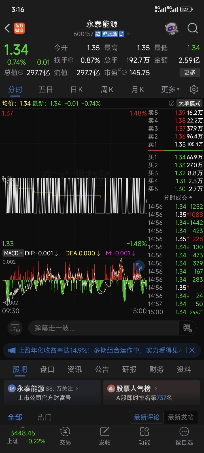This screenshot has height=453, width=204.
Task: Tap the 14:56 trade row volume 1088
Action: pyautogui.click(x=175, y=215)
